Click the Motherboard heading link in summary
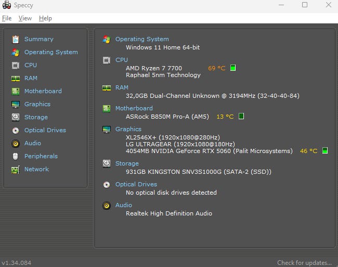The width and height of the screenshot is (338, 267). (134, 108)
